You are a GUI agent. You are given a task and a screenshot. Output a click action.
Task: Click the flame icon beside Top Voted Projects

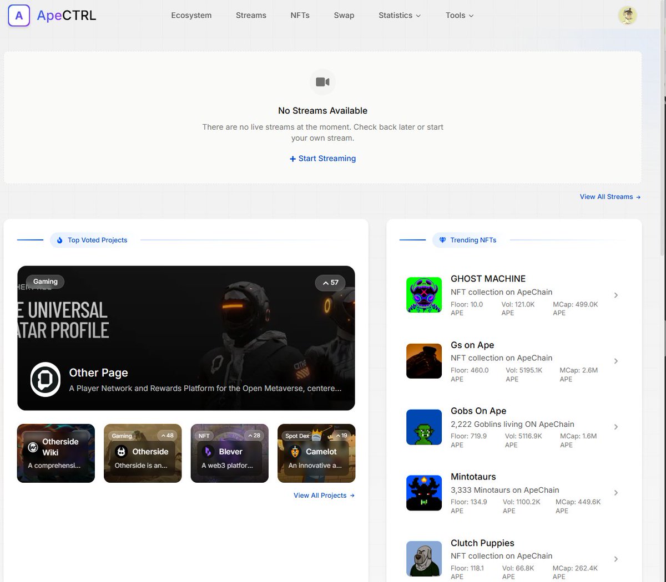click(x=60, y=240)
